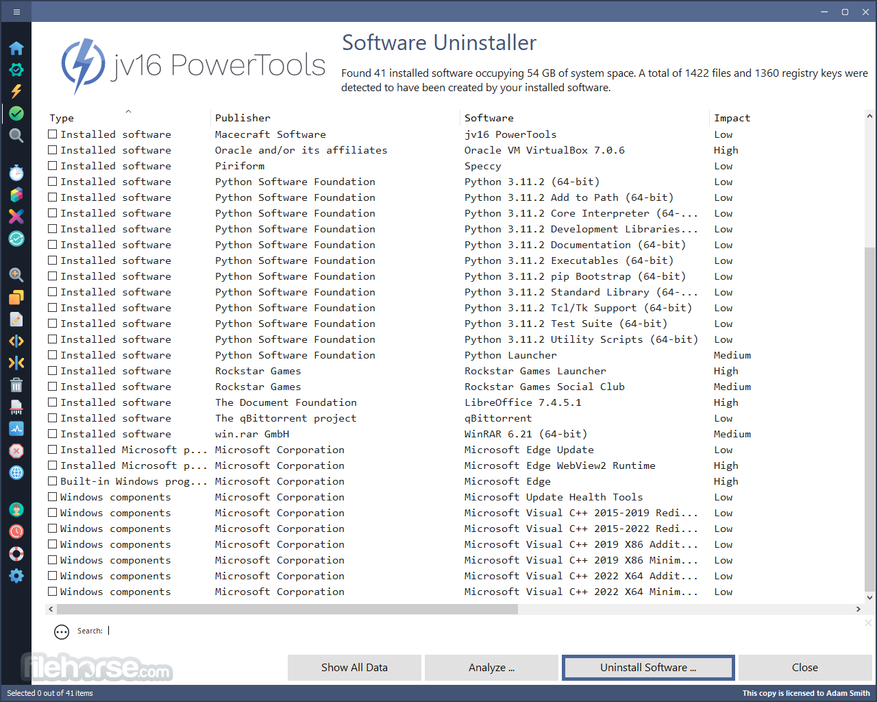Go to the Home icon in sidebar
The height and width of the screenshot is (702, 877).
point(16,48)
